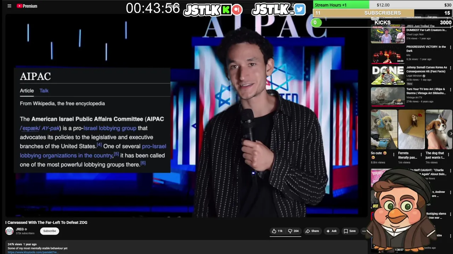453x254 pixels.
Task: Open options menu for Johnny Somali video
Action: [x=451, y=68]
